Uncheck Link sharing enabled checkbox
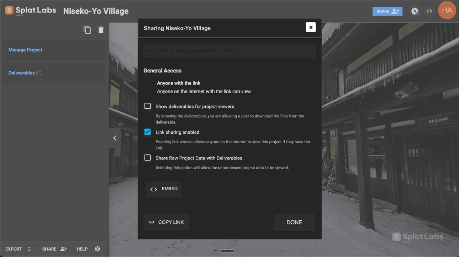The image size is (459, 257). pos(147,132)
